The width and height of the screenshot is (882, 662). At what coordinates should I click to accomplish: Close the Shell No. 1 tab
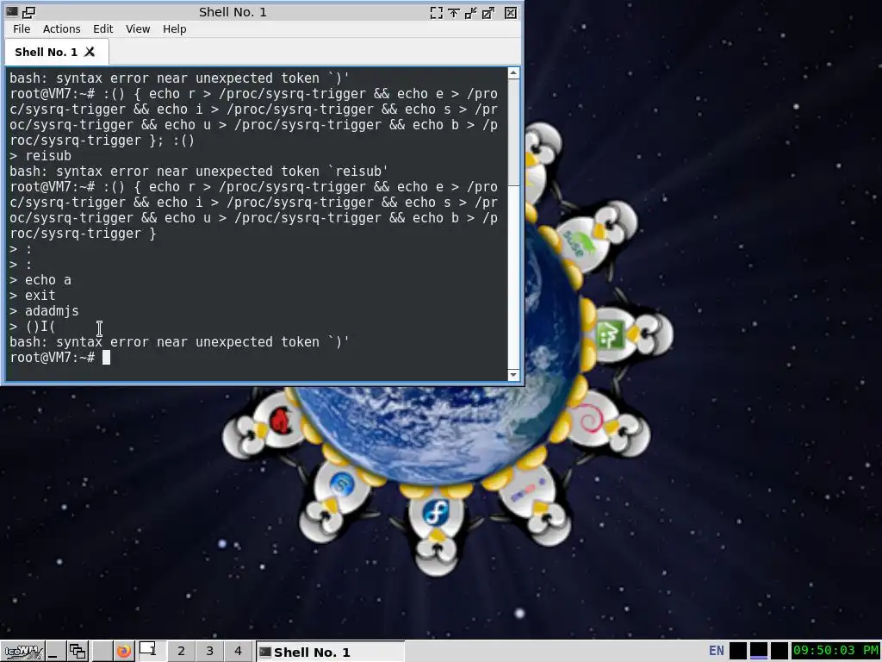(x=90, y=52)
